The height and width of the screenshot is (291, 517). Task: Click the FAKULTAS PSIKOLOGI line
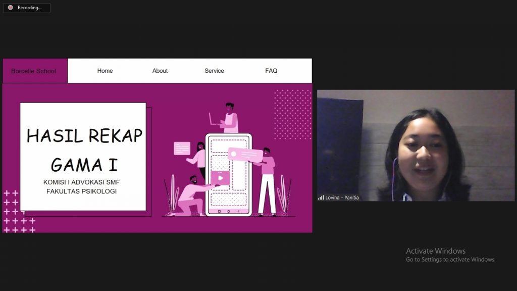coord(81,191)
